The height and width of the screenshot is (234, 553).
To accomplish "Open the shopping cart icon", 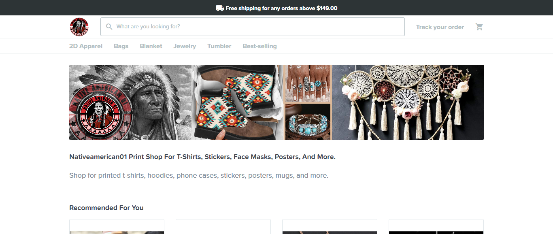I will tap(479, 27).
